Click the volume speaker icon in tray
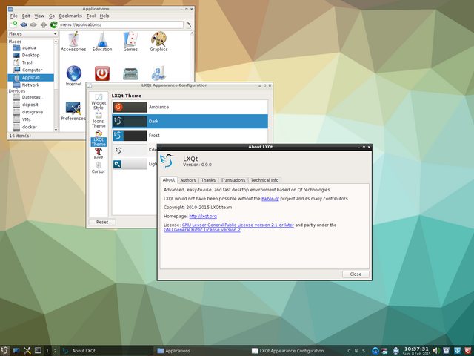 coord(436,351)
